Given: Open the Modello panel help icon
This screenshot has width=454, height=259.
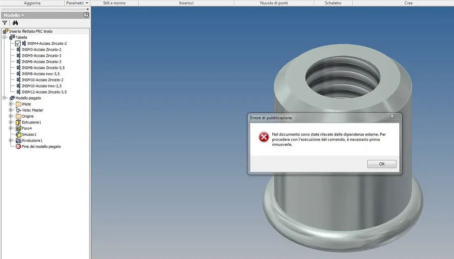Looking at the screenshot, I should (86, 15).
